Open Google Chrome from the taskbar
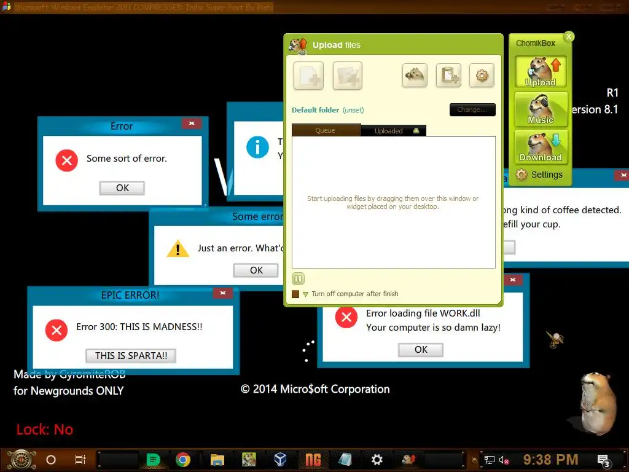This screenshot has height=472, width=629. 183,460
